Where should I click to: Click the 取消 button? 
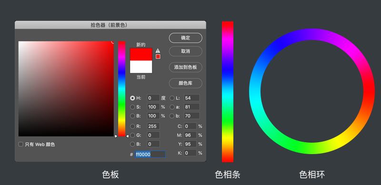186,51
